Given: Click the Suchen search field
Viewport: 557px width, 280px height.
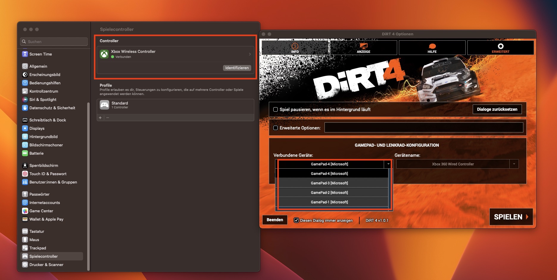Looking at the screenshot, I should 54,42.
